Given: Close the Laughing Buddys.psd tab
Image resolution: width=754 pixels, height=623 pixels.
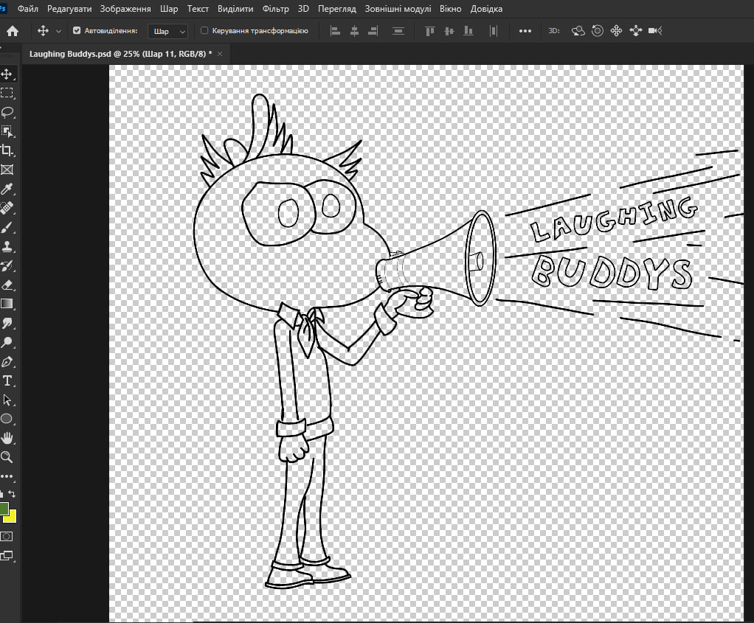Looking at the screenshot, I should coord(221,54).
